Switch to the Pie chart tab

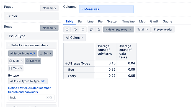(100, 21)
